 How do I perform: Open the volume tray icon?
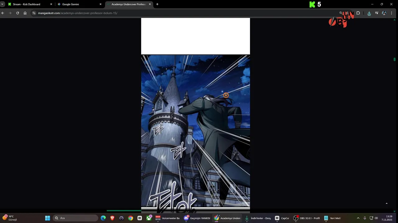coord(376,218)
